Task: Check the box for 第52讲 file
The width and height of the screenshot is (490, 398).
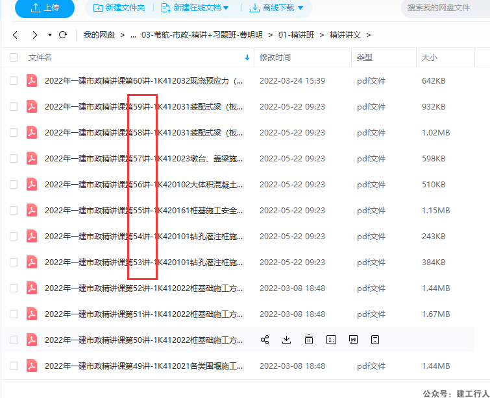Action: coord(14,288)
